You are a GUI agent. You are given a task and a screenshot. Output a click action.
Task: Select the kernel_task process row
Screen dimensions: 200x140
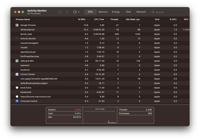pyautogui.click(x=100, y=34)
